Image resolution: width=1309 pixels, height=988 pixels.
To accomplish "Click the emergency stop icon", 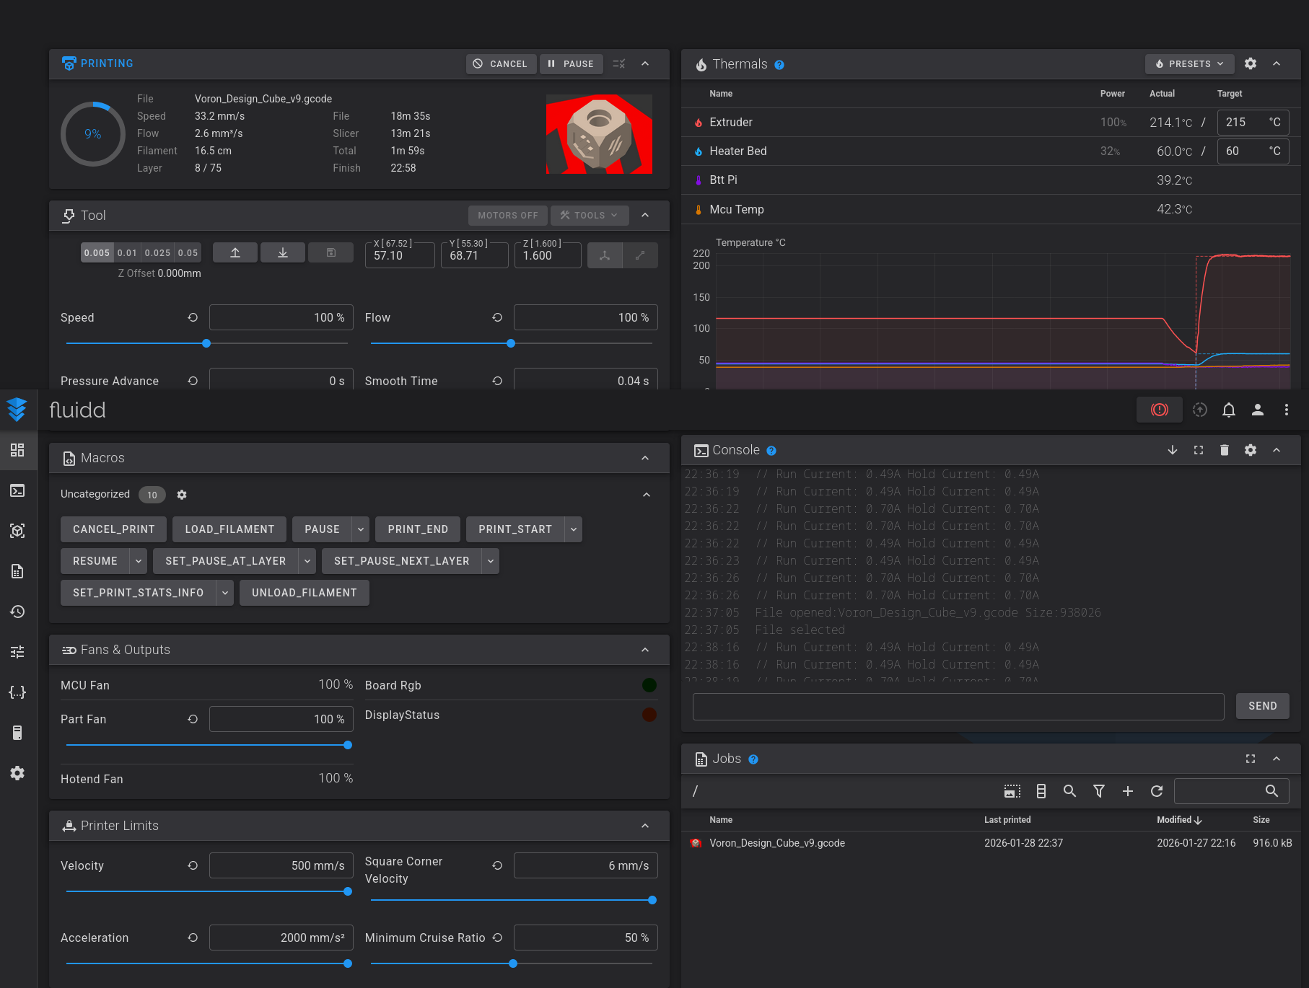I will point(1159,410).
